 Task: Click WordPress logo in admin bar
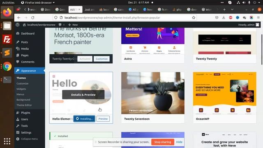pos(18,25)
